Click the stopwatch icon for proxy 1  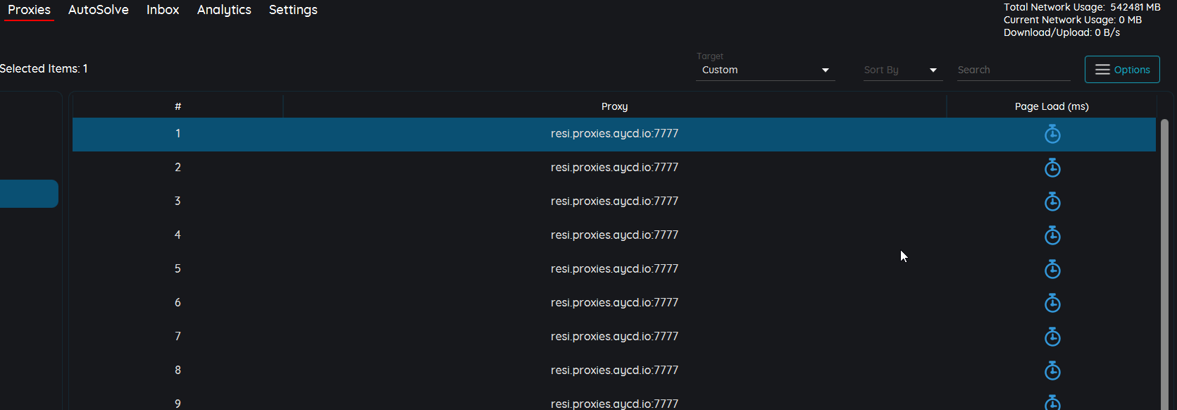tap(1052, 134)
